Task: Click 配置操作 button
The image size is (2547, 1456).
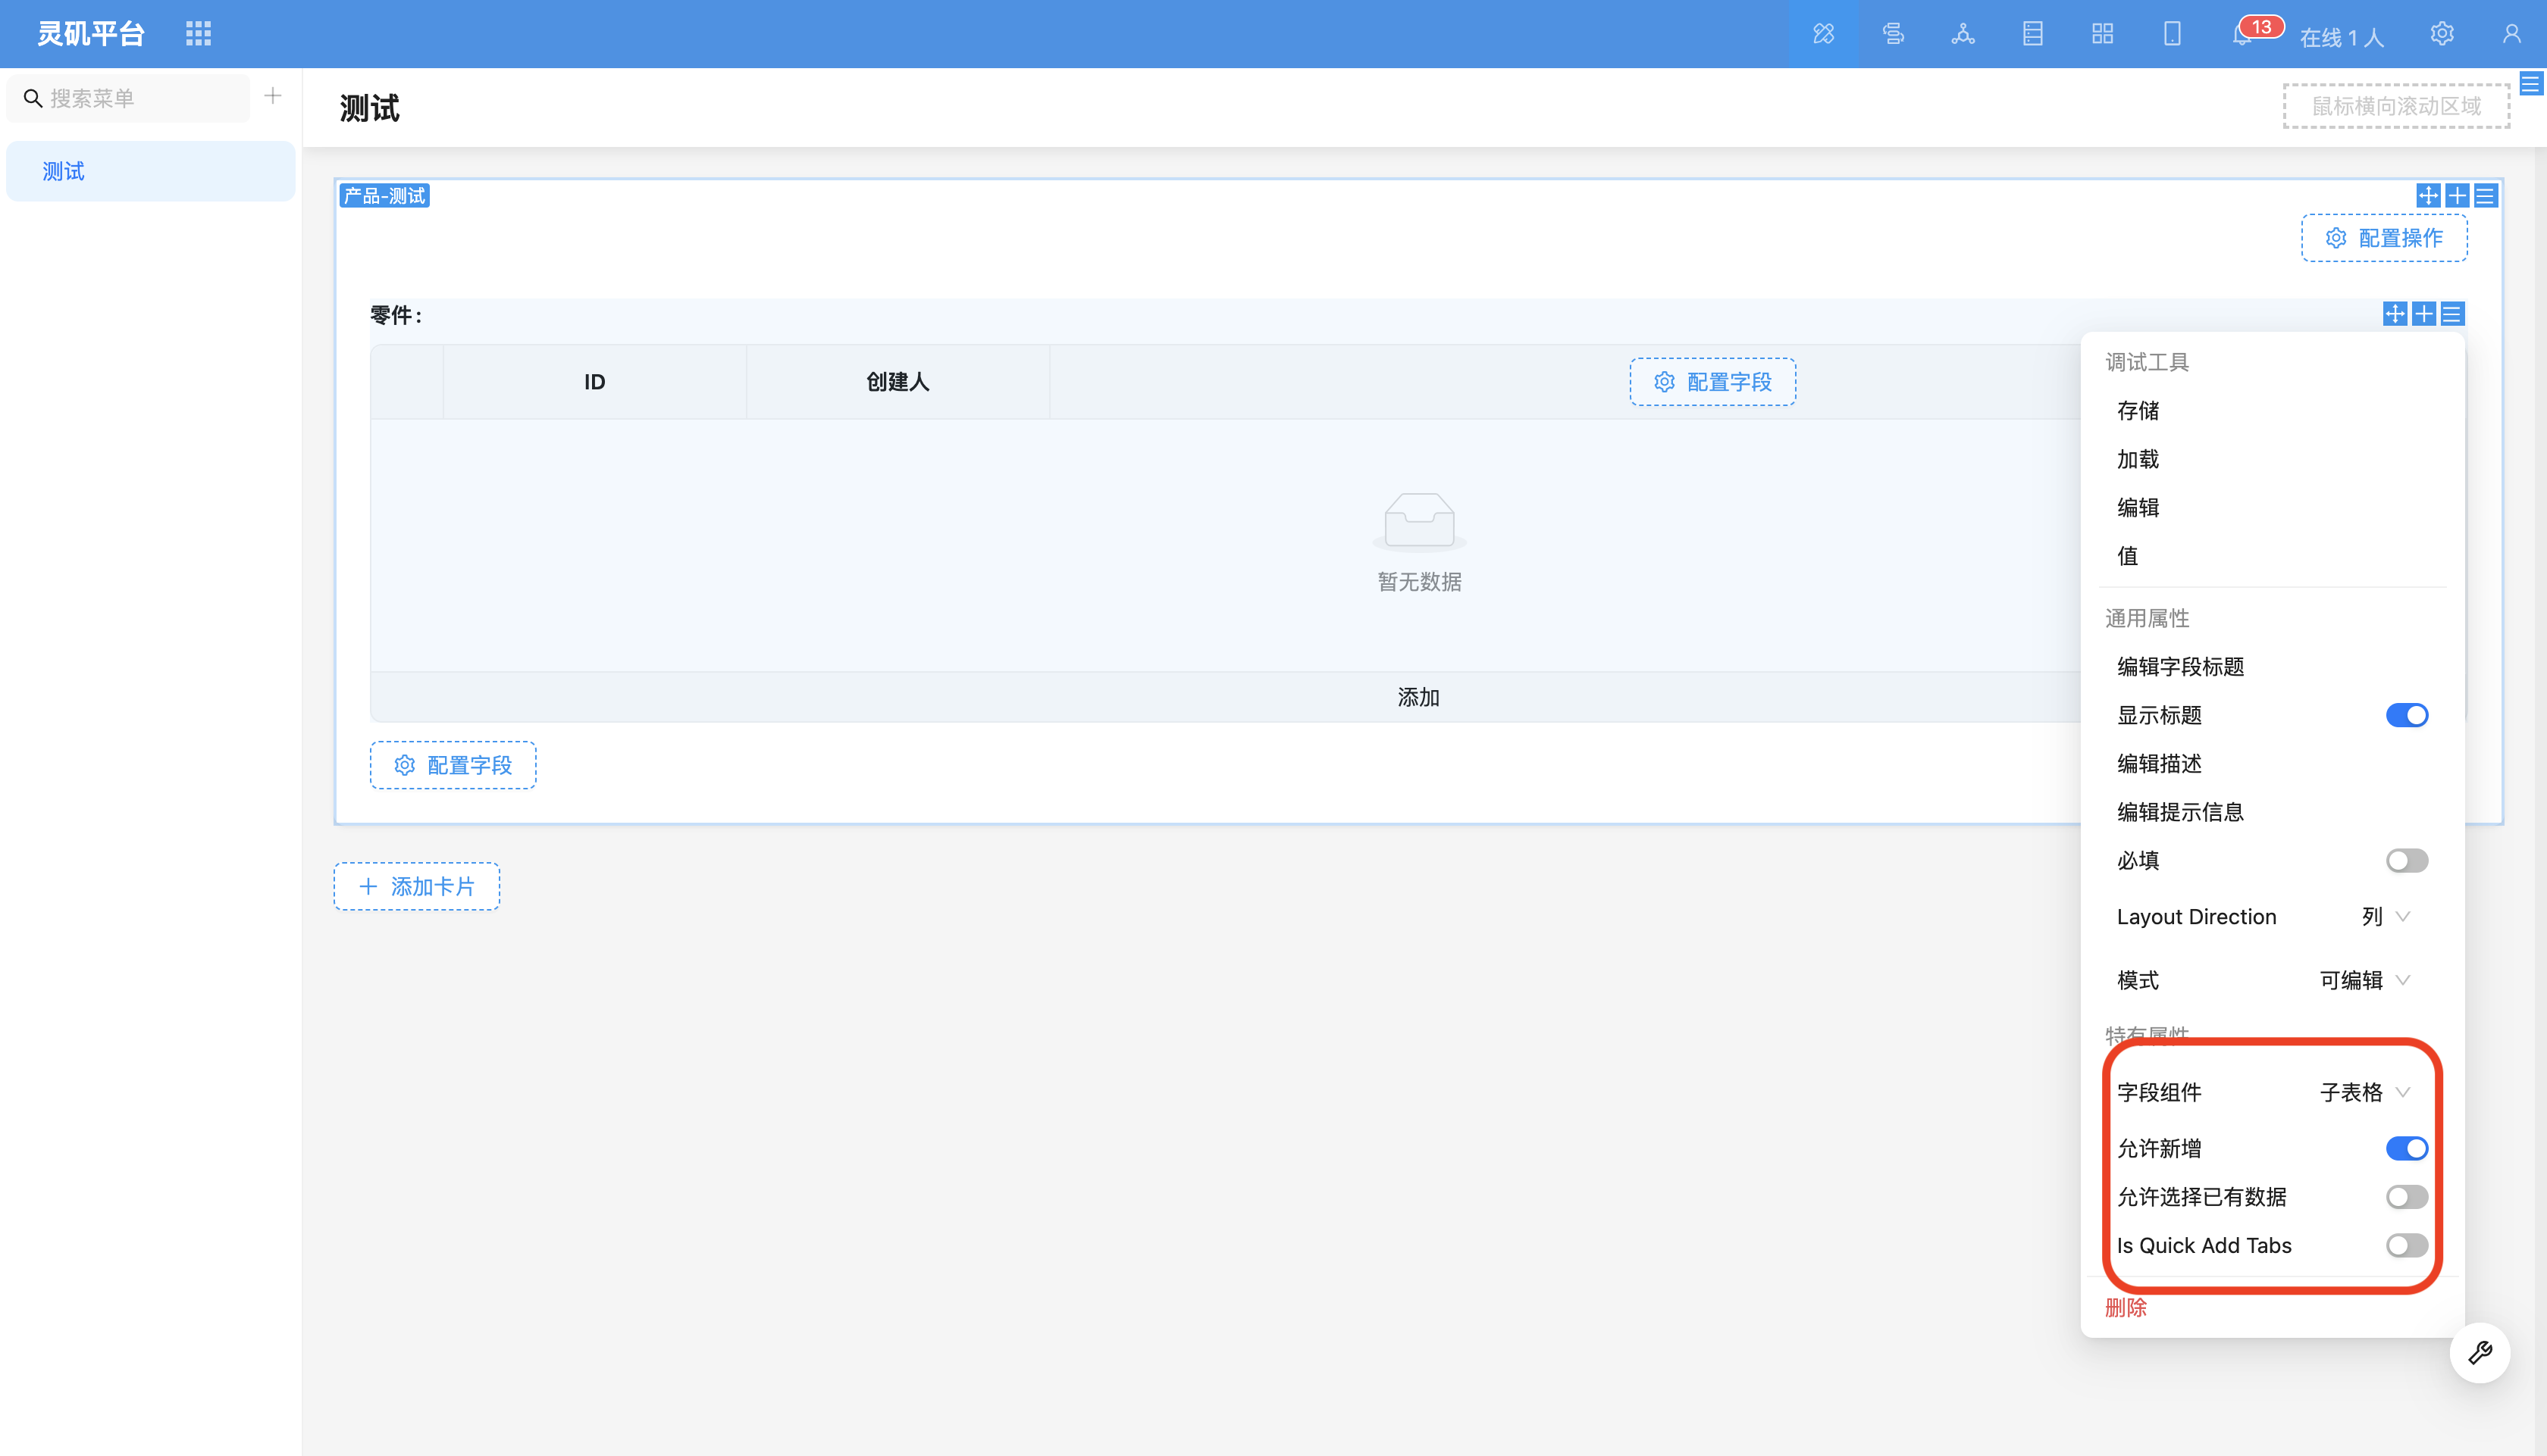Action: click(x=2384, y=238)
